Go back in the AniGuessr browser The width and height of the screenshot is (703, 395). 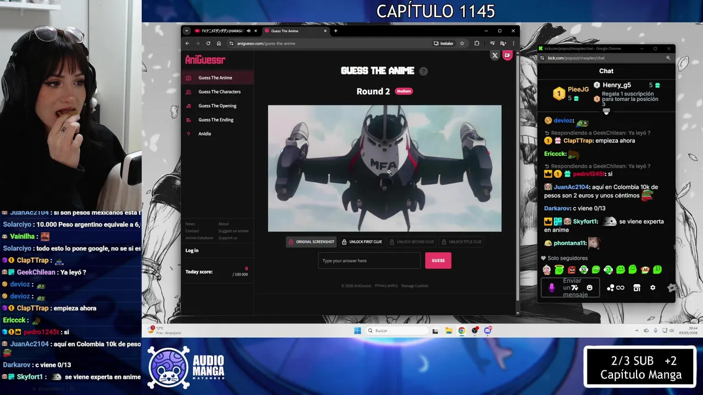(x=187, y=43)
